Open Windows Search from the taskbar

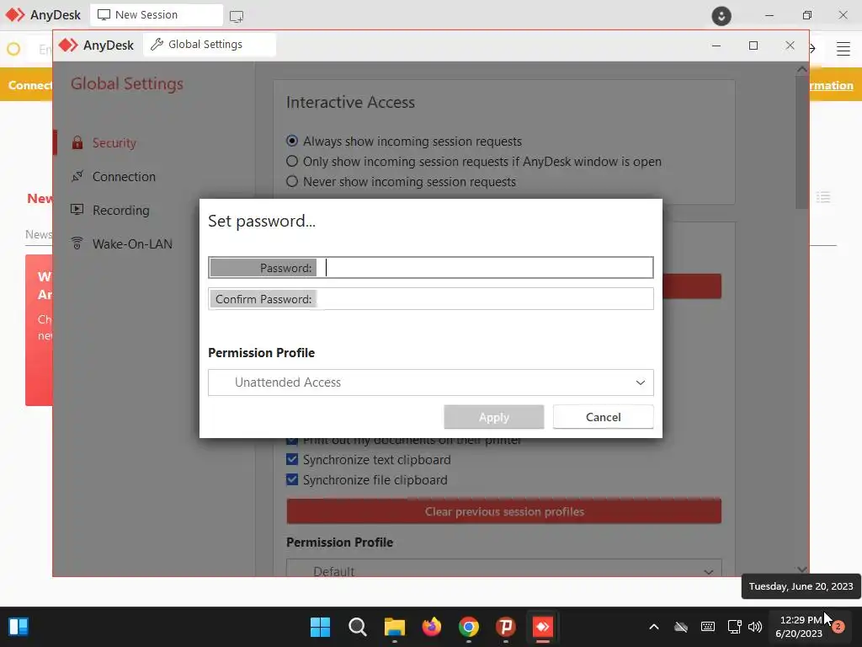(x=357, y=627)
